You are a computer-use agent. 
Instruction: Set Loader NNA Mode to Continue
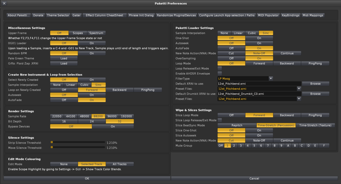tap(287, 53)
